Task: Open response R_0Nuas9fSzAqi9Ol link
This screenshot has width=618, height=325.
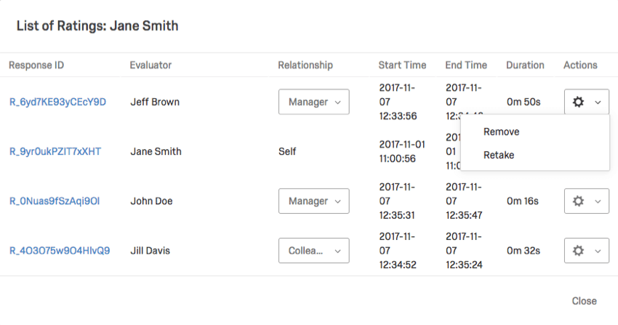Action: pyautogui.click(x=55, y=201)
